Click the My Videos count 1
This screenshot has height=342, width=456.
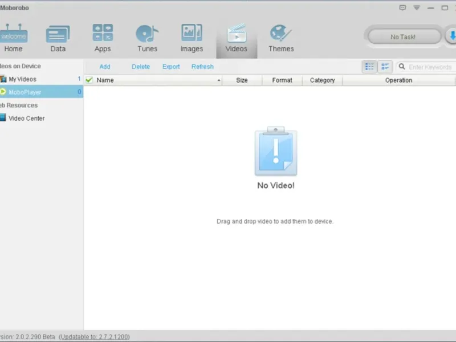79,79
